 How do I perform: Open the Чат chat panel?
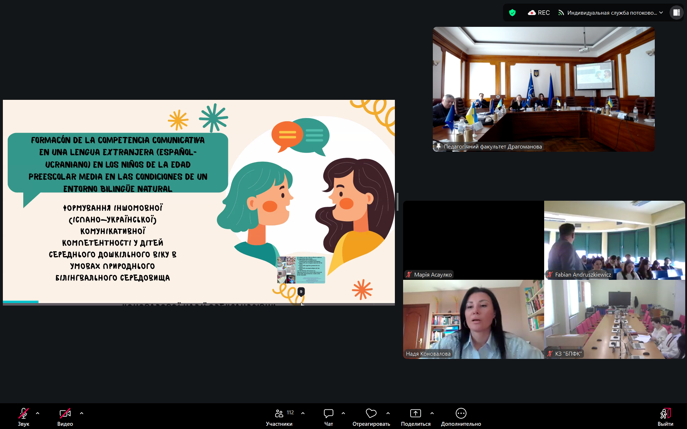(x=328, y=416)
